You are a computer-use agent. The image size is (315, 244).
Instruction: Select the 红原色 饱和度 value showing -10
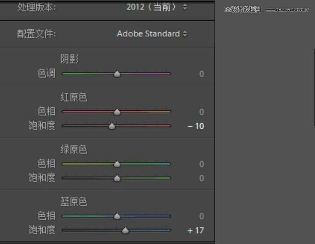pyautogui.click(x=196, y=126)
